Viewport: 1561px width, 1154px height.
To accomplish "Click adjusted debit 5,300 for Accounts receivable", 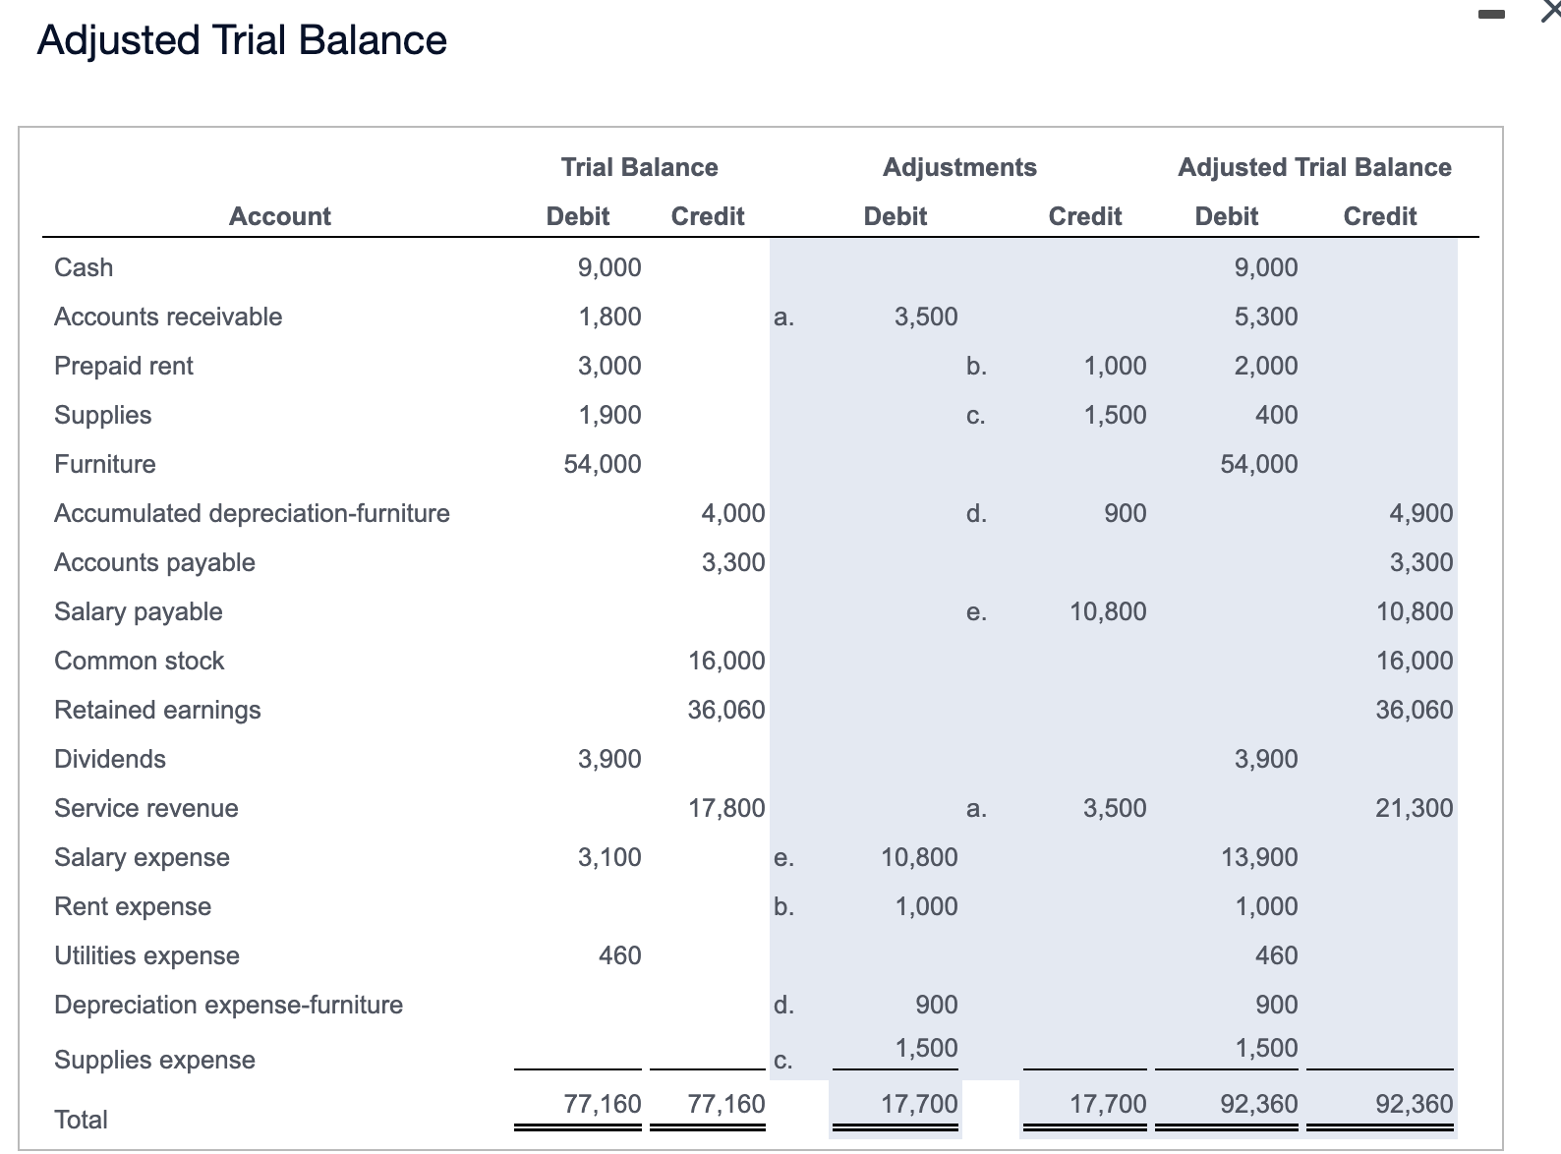I will pos(1266,317).
